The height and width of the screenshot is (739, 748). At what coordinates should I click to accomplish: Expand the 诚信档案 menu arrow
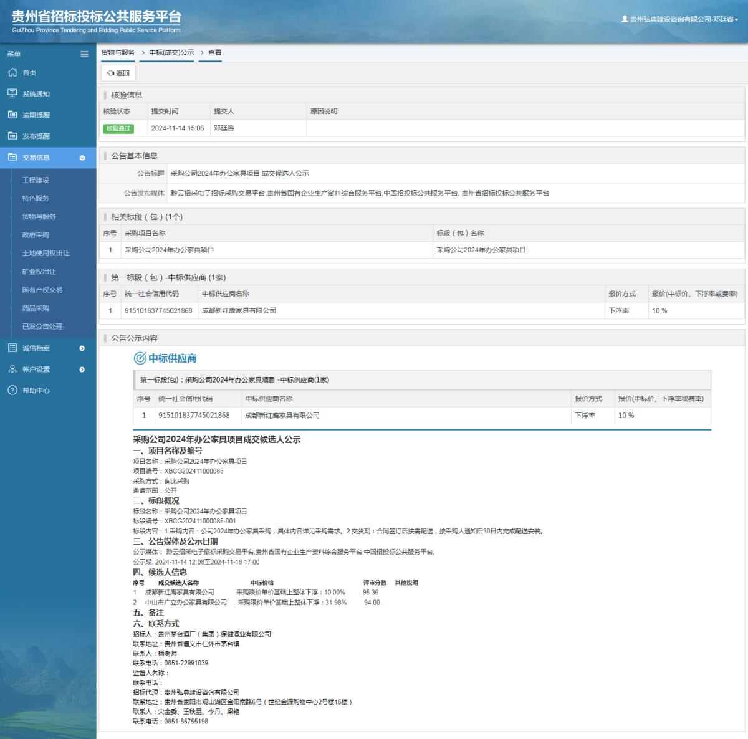point(82,348)
